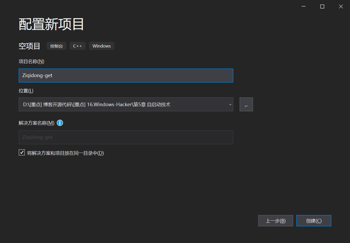Screen dimensions: 350x243
Task: Focus the project name field Ziqidong-get
Action: (x=126, y=76)
